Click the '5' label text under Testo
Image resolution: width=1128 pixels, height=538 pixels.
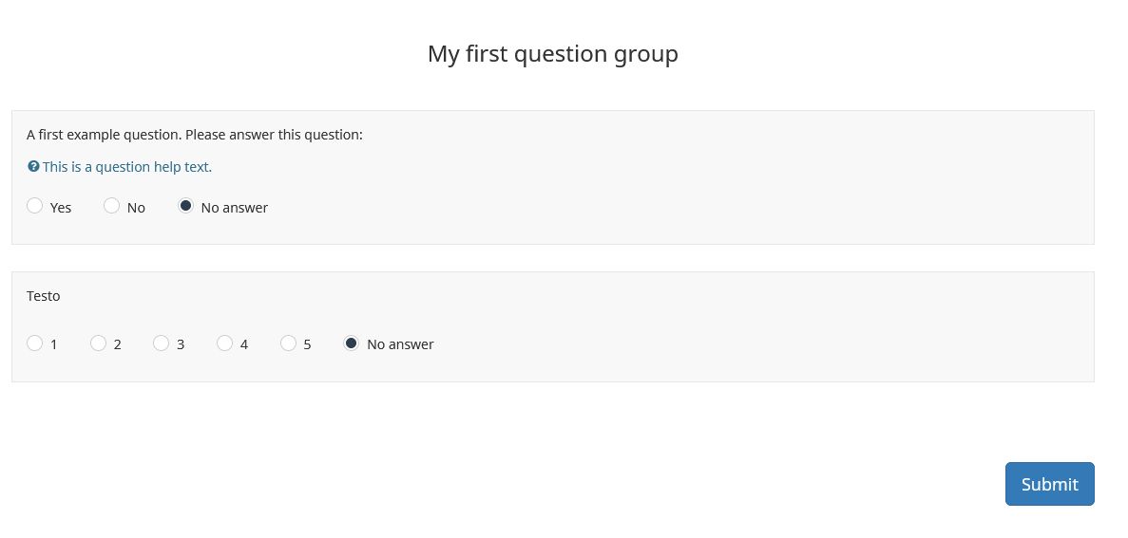(307, 344)
